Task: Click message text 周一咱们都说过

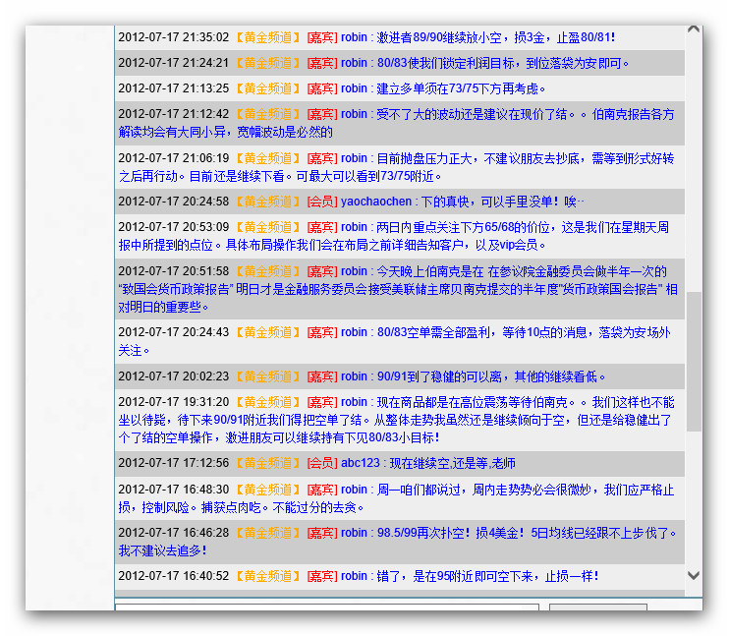Action: [x=418, y=490]
